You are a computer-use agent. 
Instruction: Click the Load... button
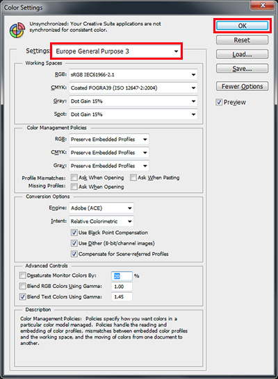(x=242, y=54)
